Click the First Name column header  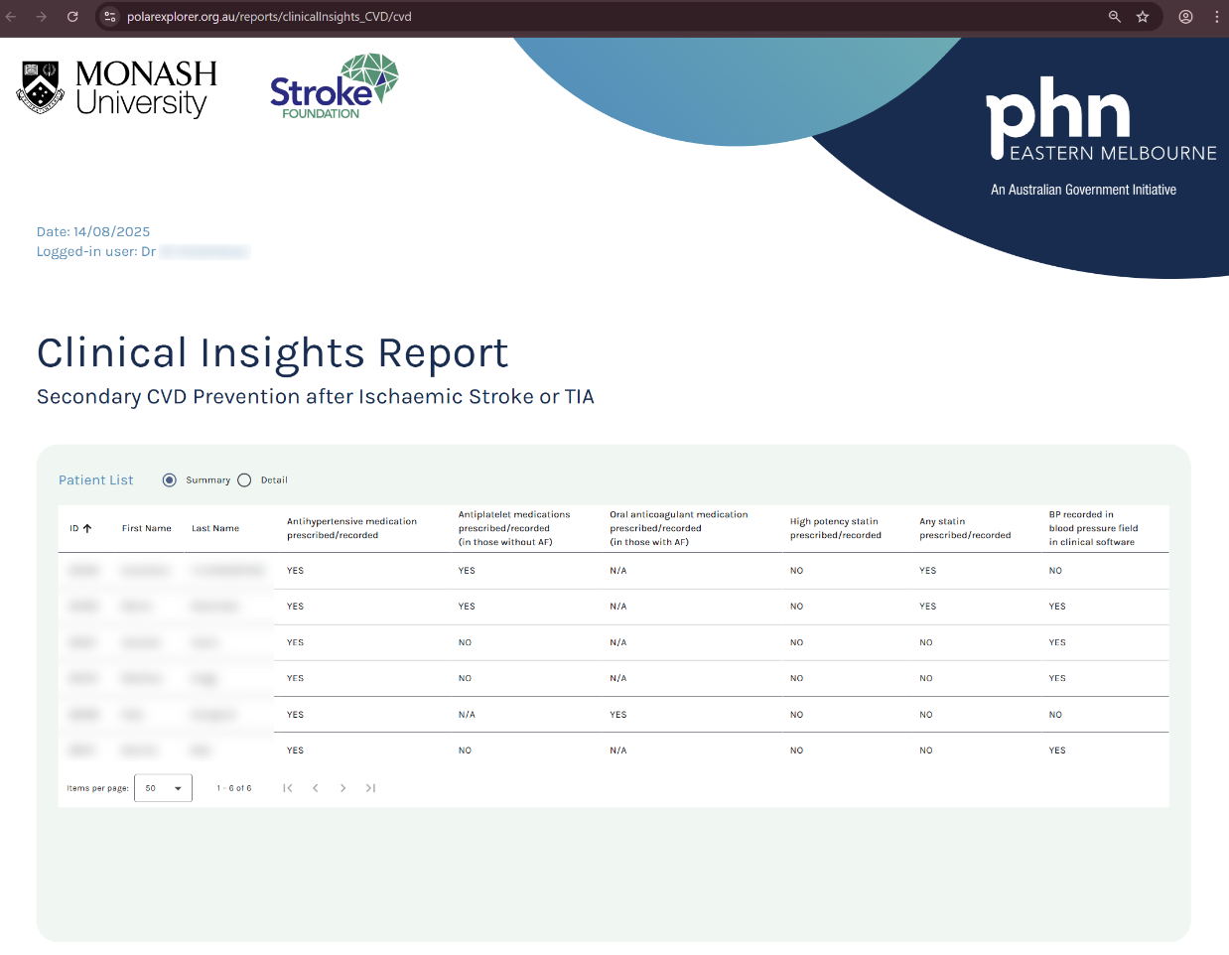coord(146,528)
